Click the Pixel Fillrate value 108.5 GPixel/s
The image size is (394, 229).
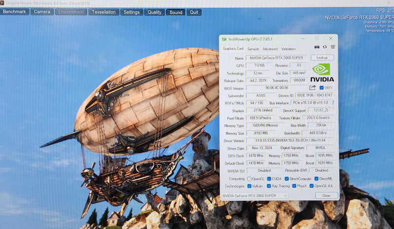261,118
